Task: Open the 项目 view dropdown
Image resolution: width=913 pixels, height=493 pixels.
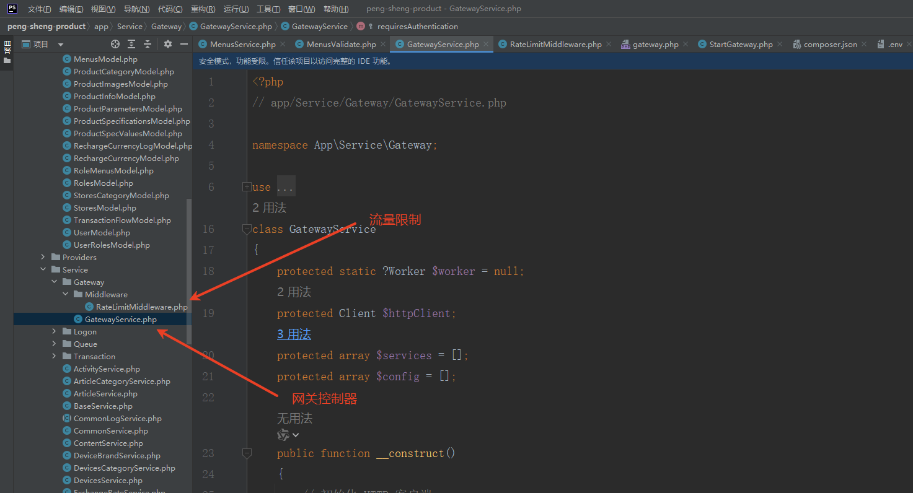Action: [61, 45]
